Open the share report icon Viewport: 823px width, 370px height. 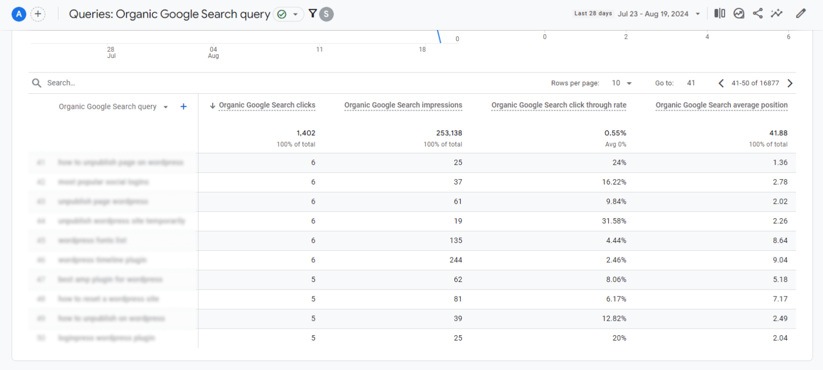pos(758,13)
